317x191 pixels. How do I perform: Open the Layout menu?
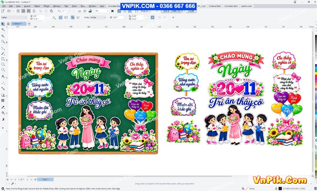27,6
